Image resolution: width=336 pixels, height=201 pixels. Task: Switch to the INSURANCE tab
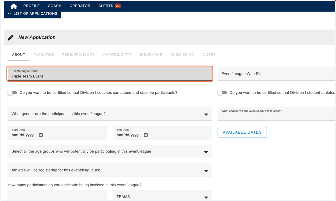click(x=151, y=55)
